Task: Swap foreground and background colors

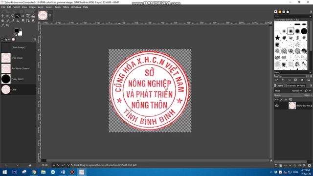Action: click(x=21, y=29)
